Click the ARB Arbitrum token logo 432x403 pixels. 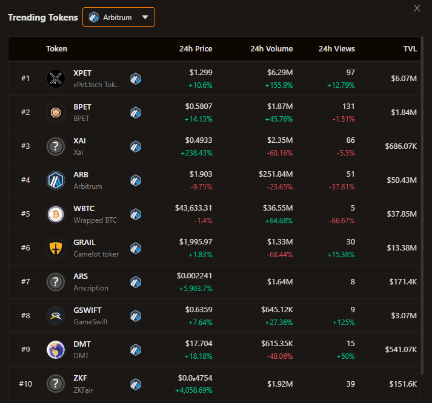(x=56, y=180)
